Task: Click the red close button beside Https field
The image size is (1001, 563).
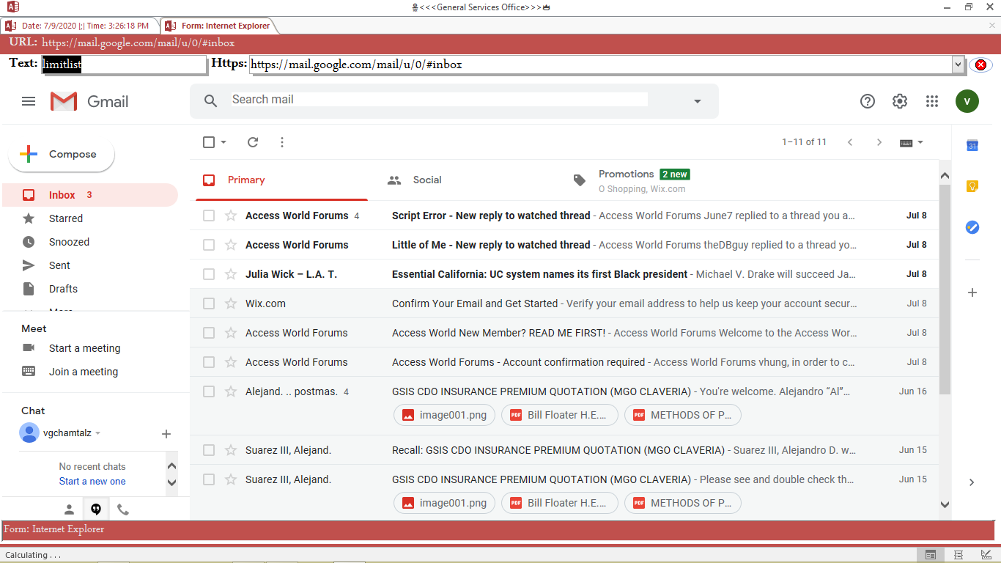Action: [980, 65]
